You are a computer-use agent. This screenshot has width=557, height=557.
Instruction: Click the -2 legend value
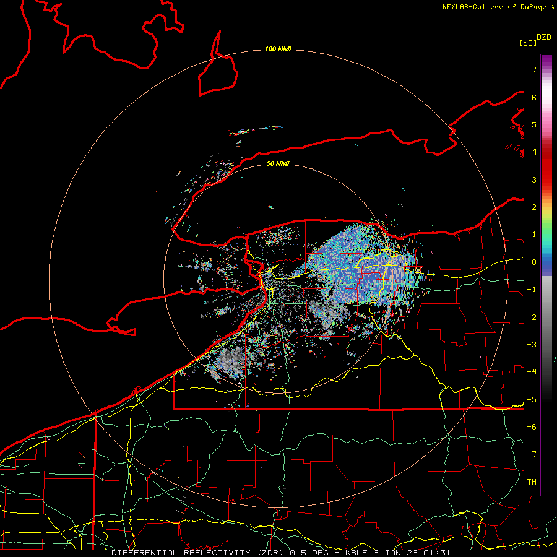point(532,317)
